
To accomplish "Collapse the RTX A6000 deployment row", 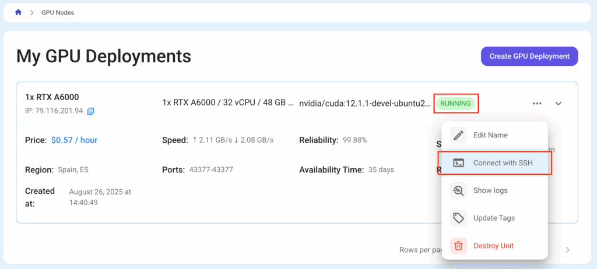I will pyautogui.click(x=558, y=104).
